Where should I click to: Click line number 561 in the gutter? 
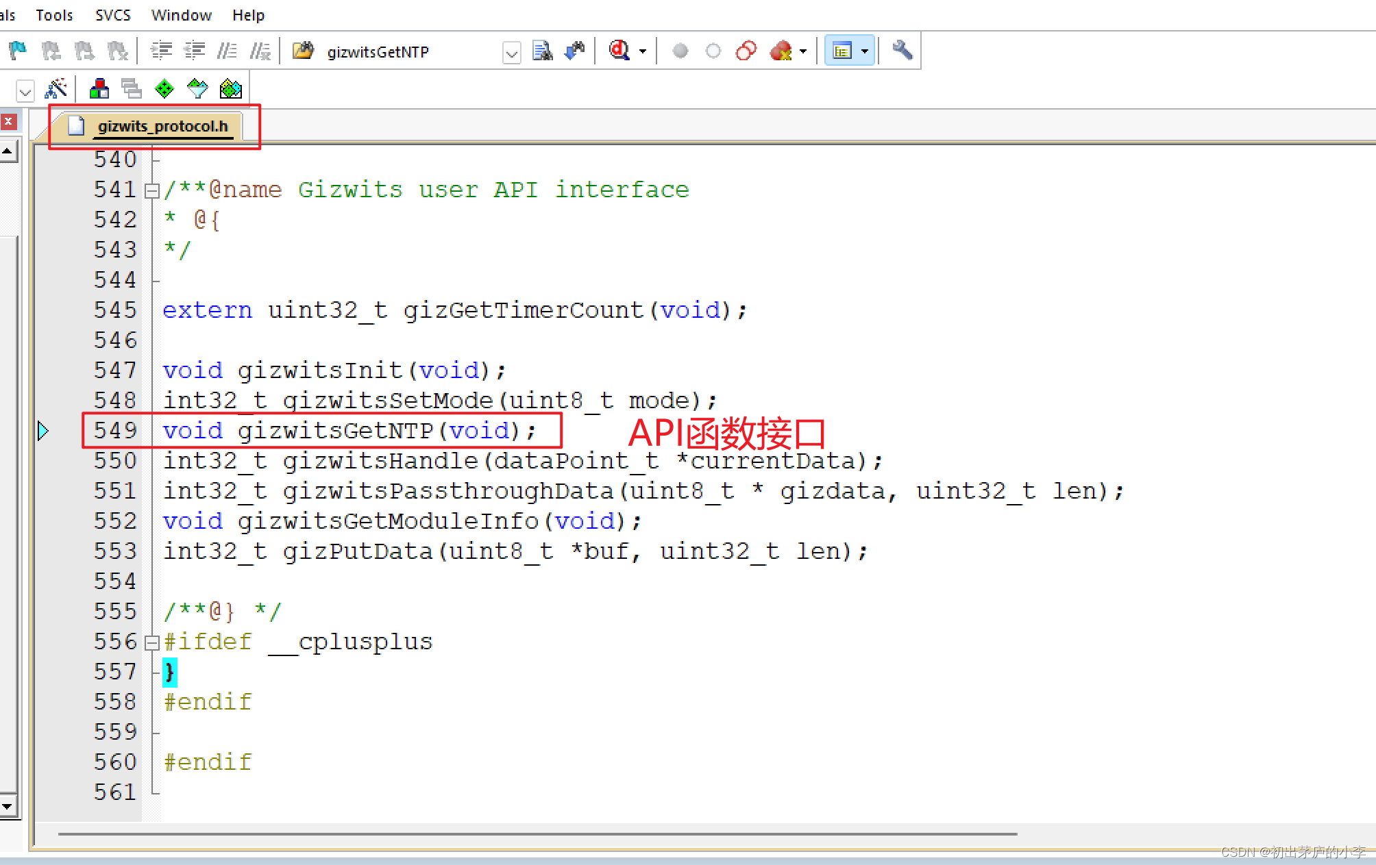coord(115,792)
